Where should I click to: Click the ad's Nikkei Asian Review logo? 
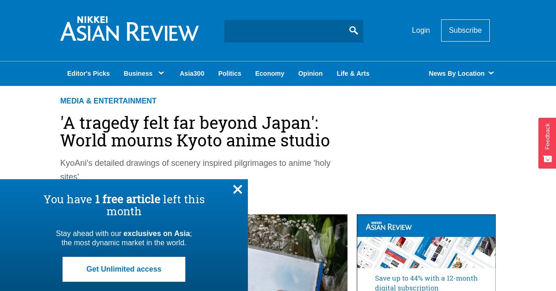pyautogui.click(x=389, y=226)
